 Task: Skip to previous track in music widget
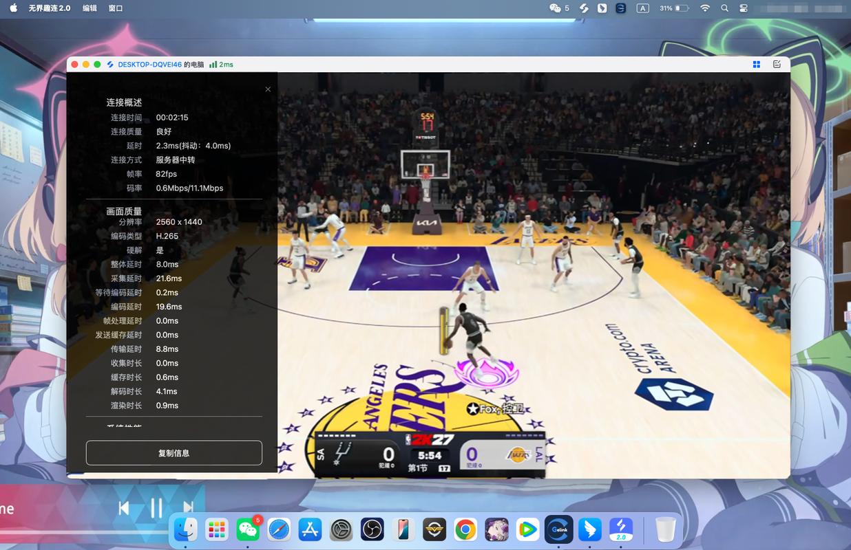click(x=124, y=508)
